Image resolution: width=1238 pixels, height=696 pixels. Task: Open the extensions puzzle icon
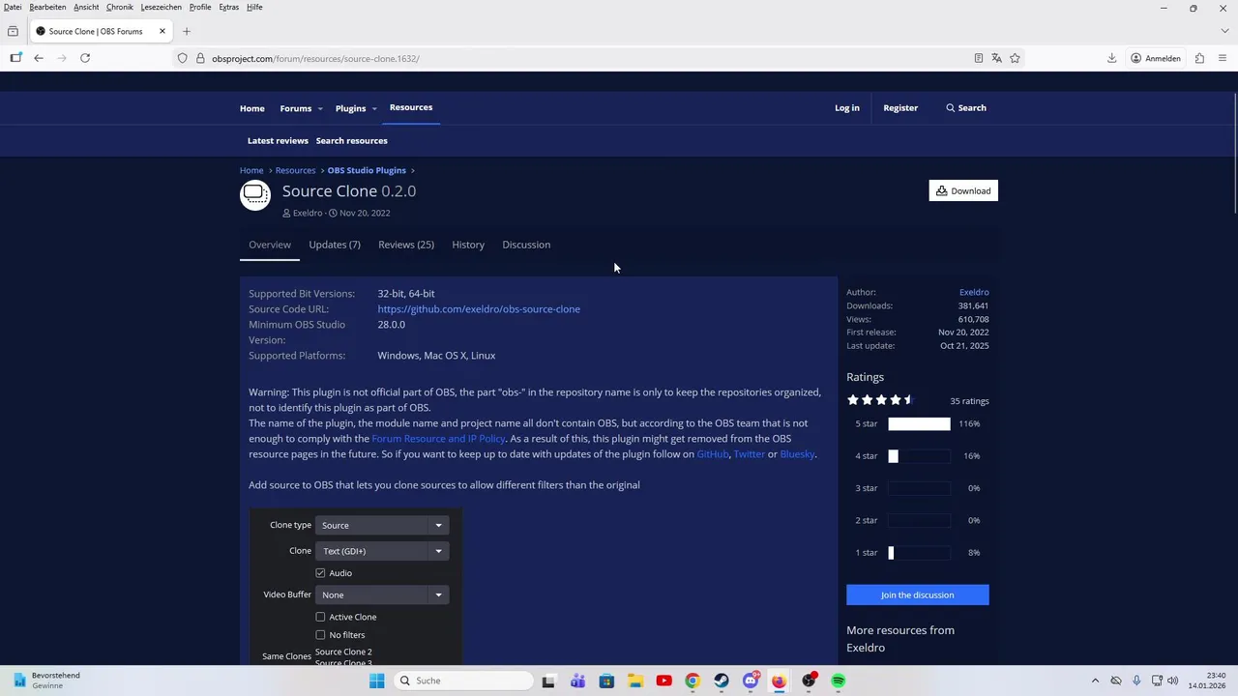pos(1199,58)
